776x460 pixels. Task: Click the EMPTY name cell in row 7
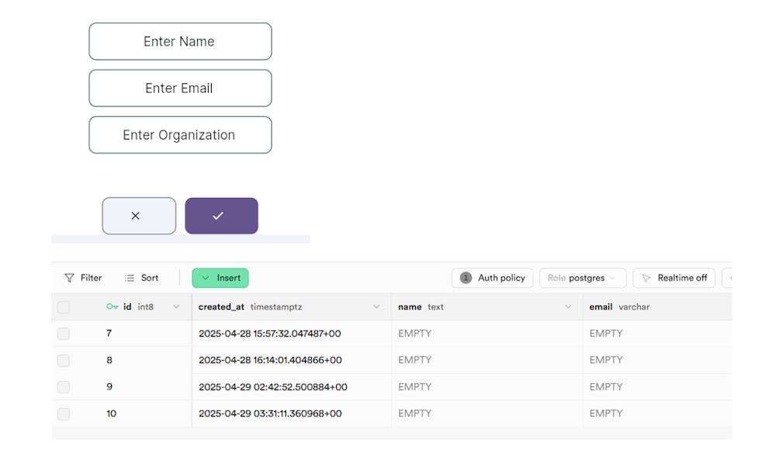pyautogui.click(x=487, y=334)
